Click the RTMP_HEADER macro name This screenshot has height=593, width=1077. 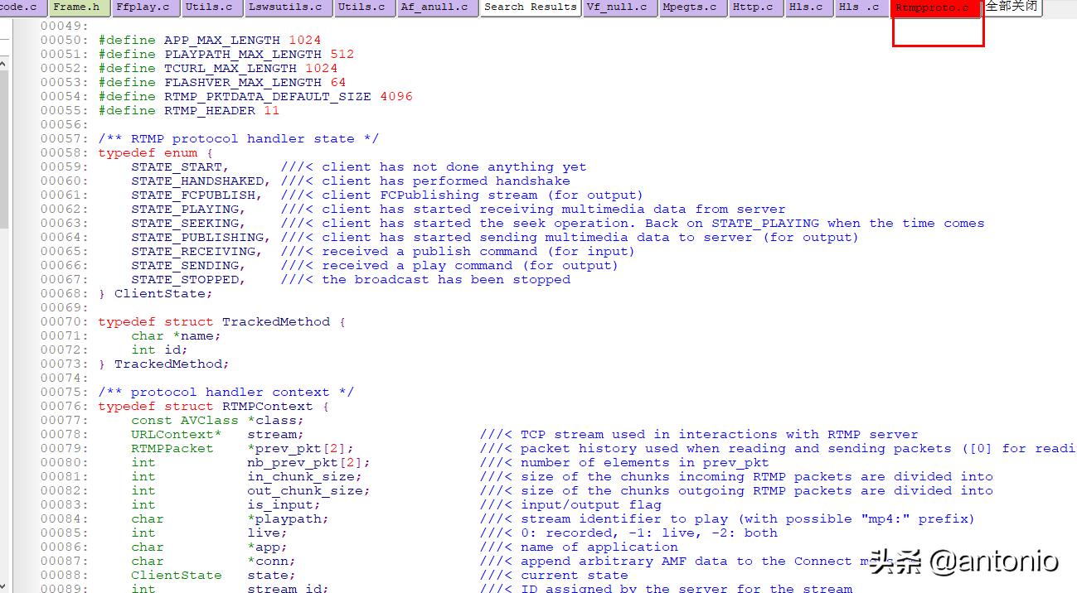[210, 110]
